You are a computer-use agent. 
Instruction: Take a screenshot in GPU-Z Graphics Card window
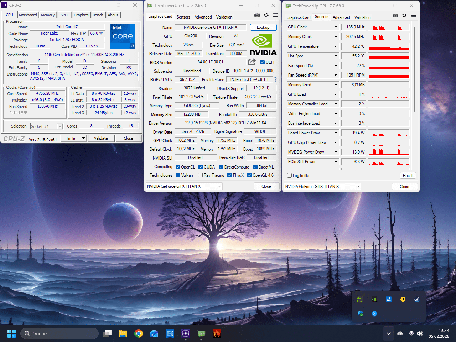click(257, 15)
